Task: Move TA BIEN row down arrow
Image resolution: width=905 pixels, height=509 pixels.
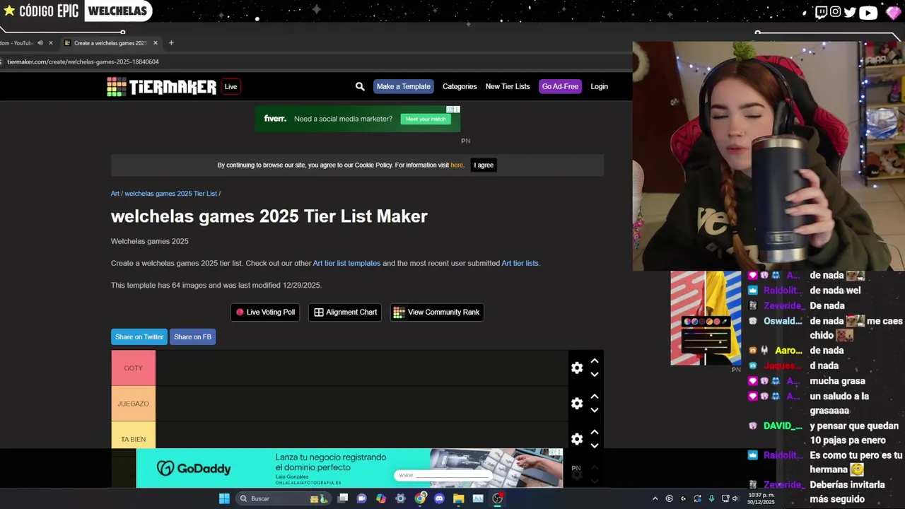Action: (x=595, y=445)
